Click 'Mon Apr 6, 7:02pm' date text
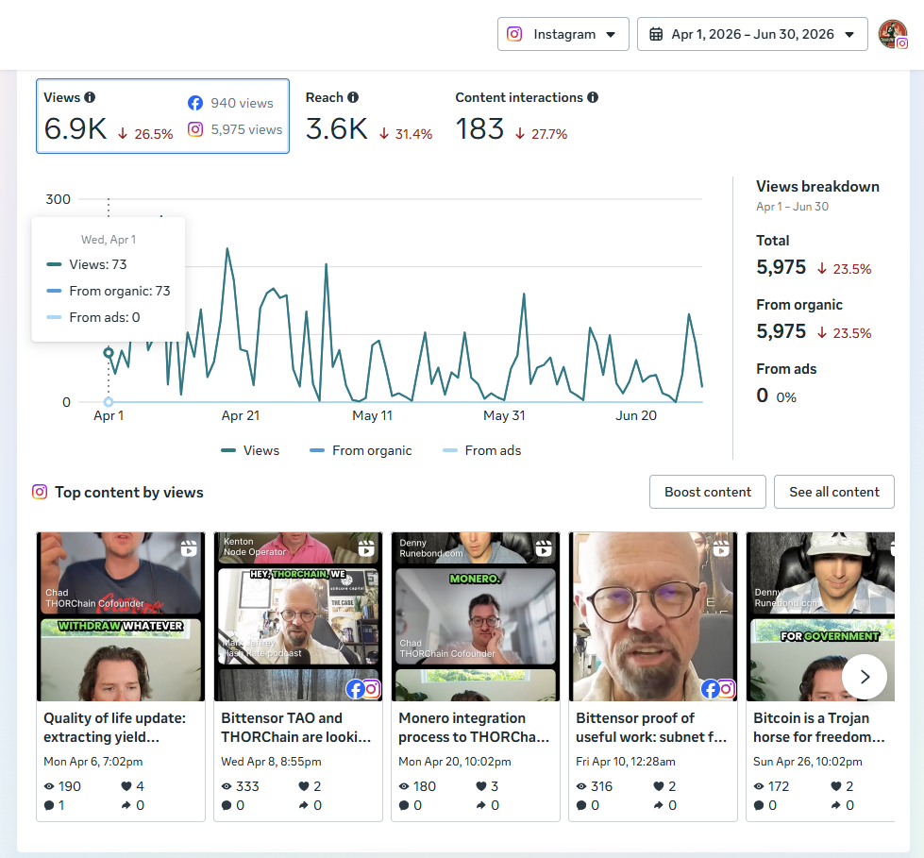 point(93,762)
